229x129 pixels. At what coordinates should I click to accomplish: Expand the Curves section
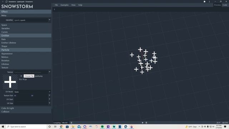click(x=25, y=32)
